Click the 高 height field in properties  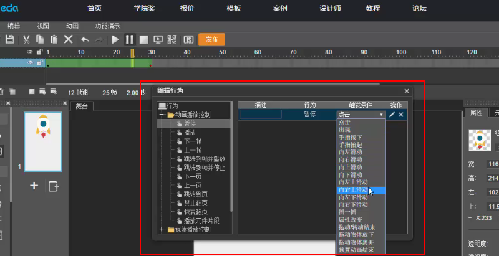pos(493,178)
